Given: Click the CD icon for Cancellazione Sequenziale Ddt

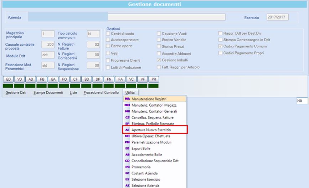Looking at the screenshot, I should pos(127,161).
